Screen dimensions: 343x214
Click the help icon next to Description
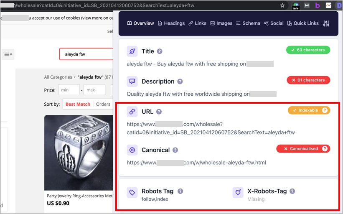(180, 82)
